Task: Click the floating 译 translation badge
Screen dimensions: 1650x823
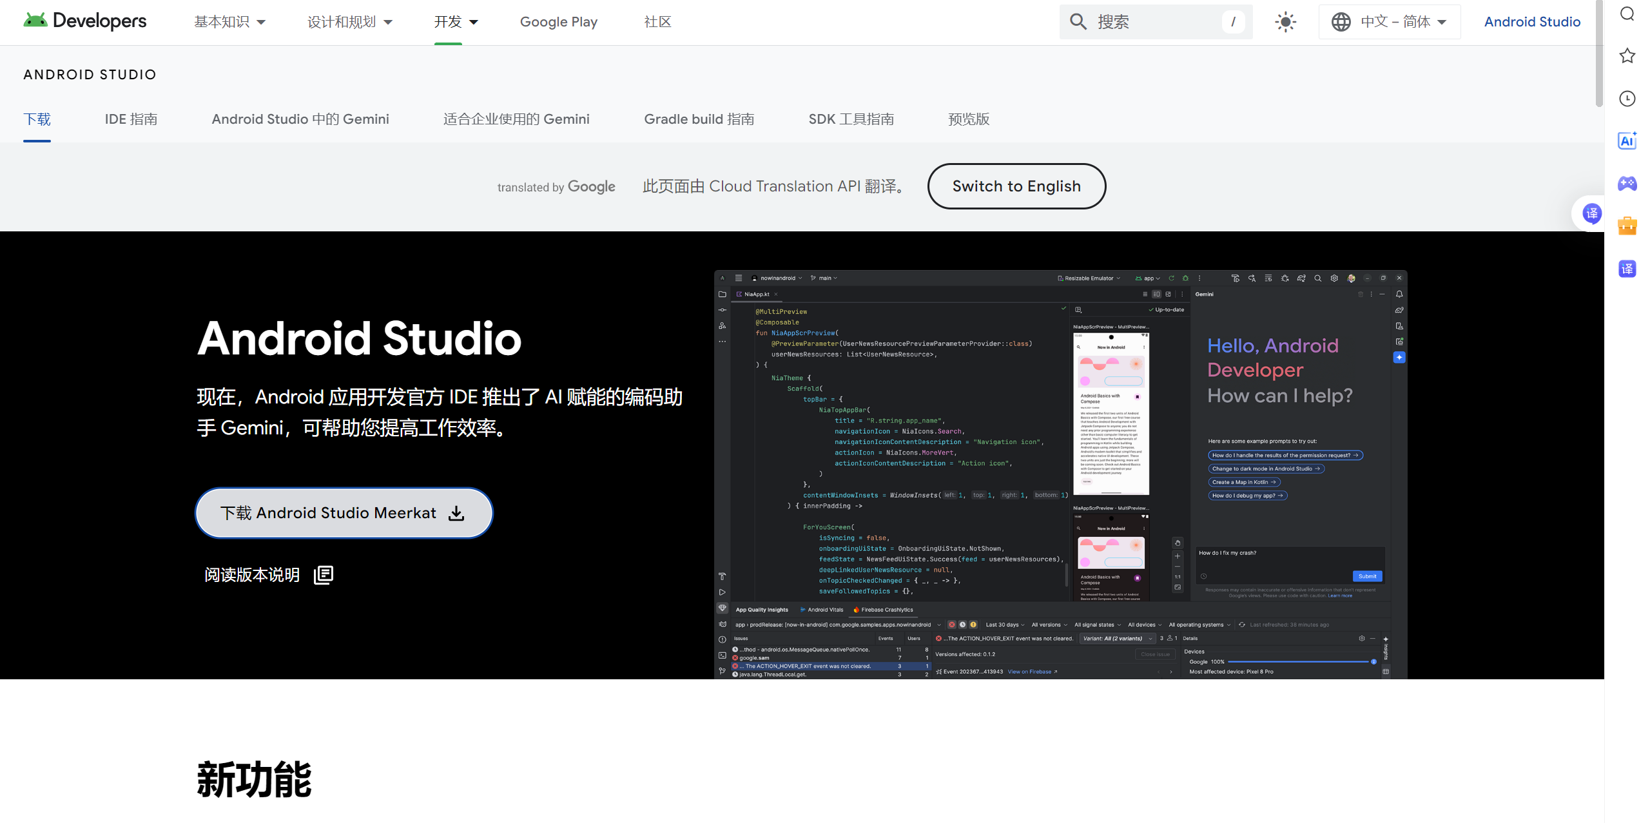Action: pos(1591,213)
